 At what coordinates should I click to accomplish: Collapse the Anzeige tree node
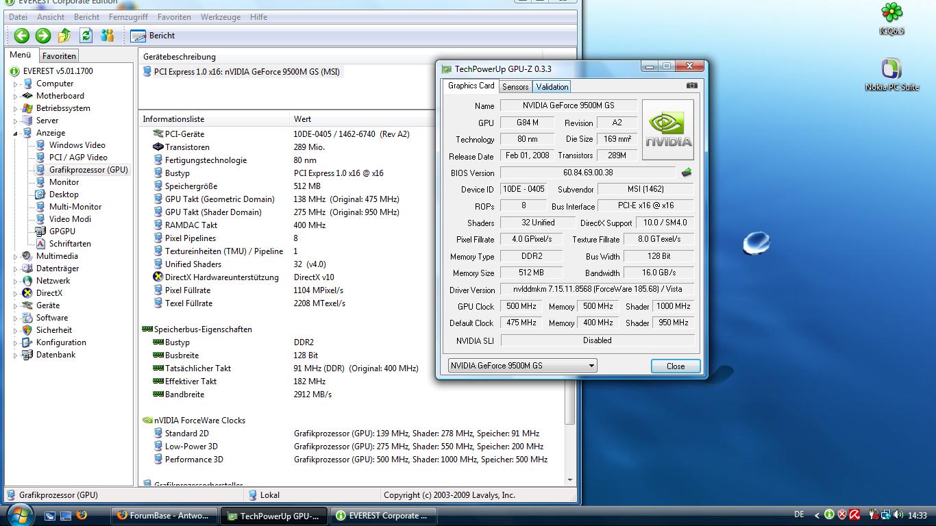(x=16, y=134)
